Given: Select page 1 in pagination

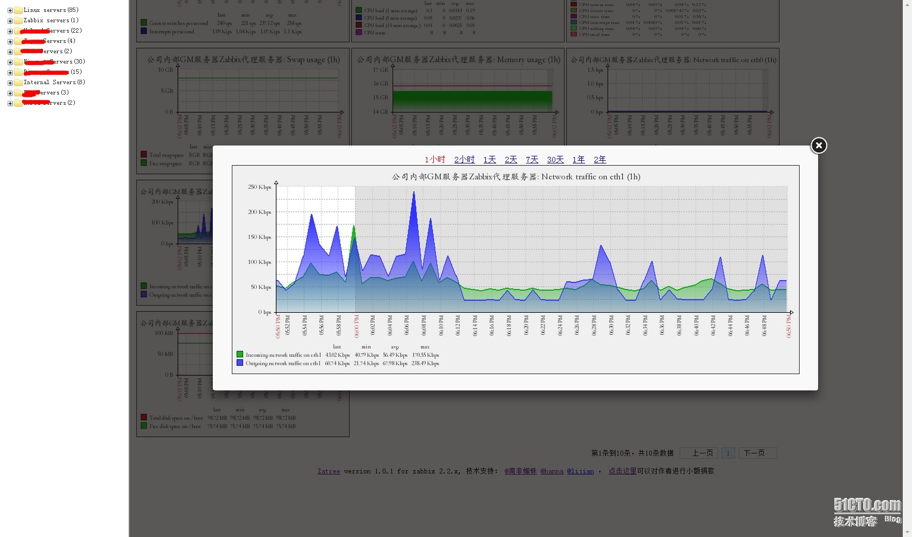Looking at the screenshot, I should point(728,453).
